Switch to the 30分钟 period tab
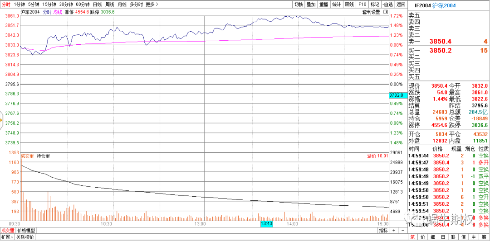 pyautogui.click(x=66, y=5)
